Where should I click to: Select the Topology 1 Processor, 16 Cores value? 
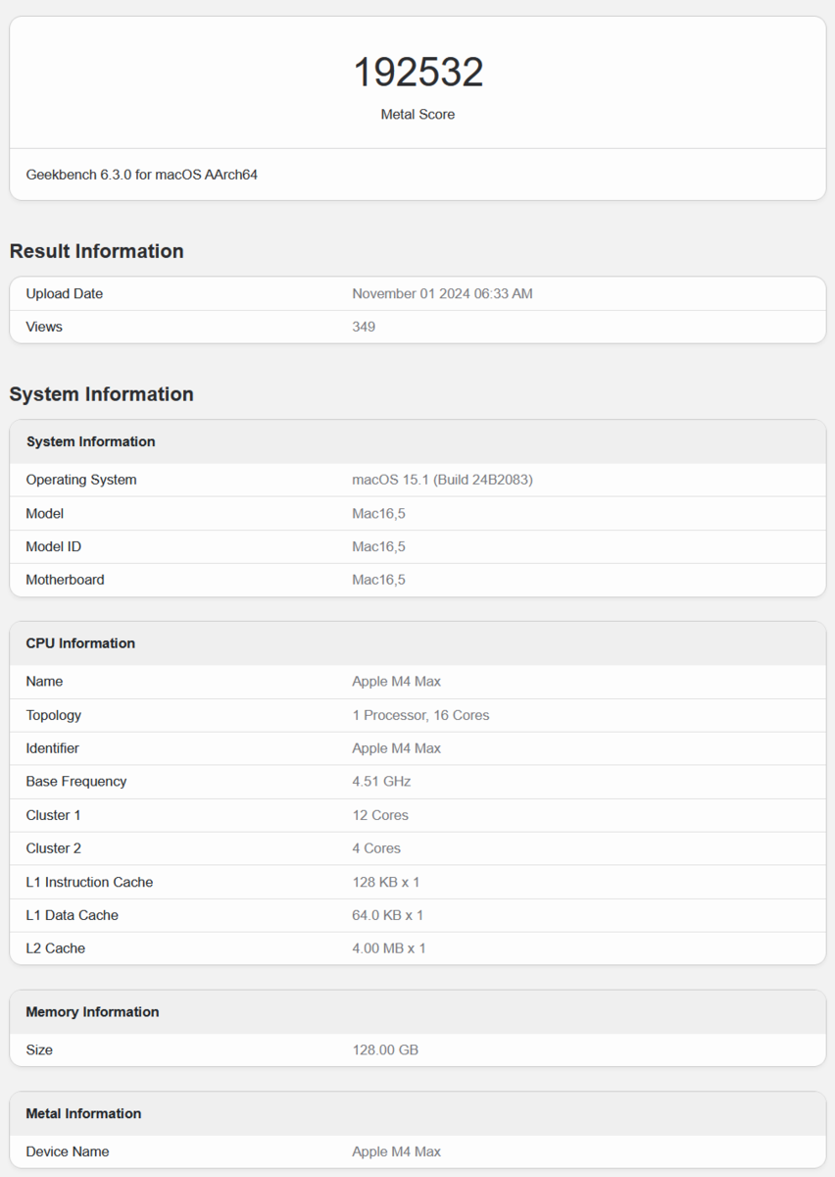420,715
